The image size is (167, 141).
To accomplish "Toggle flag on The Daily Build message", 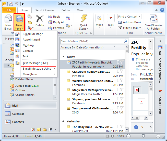I will (x=122, y=126).
